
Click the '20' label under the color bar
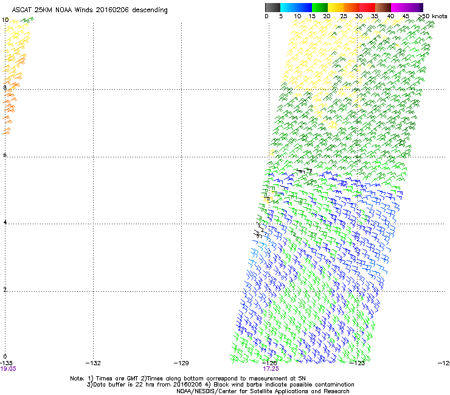click(327, 16)
